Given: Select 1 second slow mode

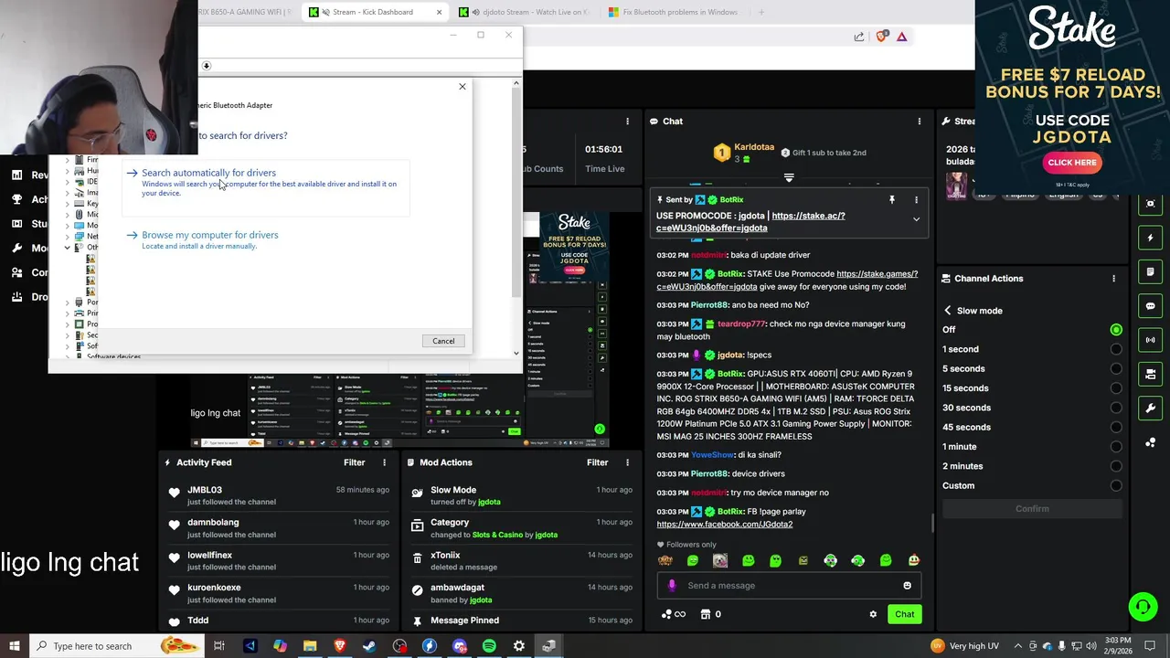Looking at the screenshot, I should coord(1116,349).
